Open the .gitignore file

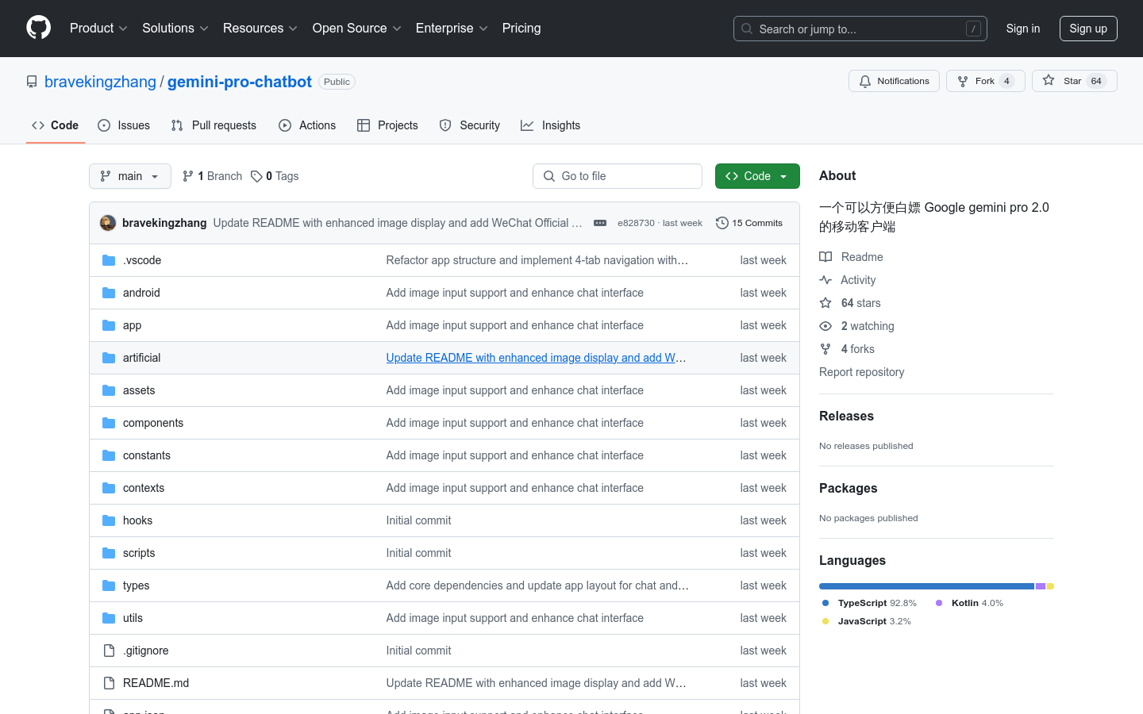coord(145,651)
